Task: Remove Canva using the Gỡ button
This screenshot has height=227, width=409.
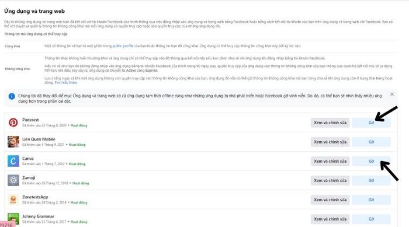Action: (371, 161)
